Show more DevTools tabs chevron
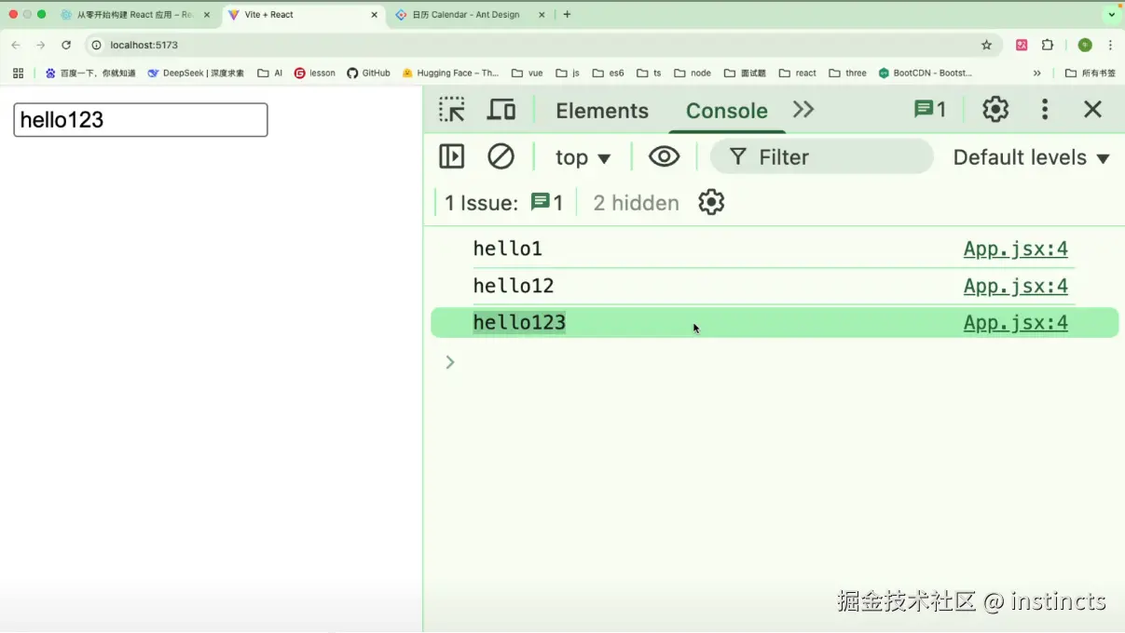Screen dimensions: 1125x633 (x=803, y=110)
